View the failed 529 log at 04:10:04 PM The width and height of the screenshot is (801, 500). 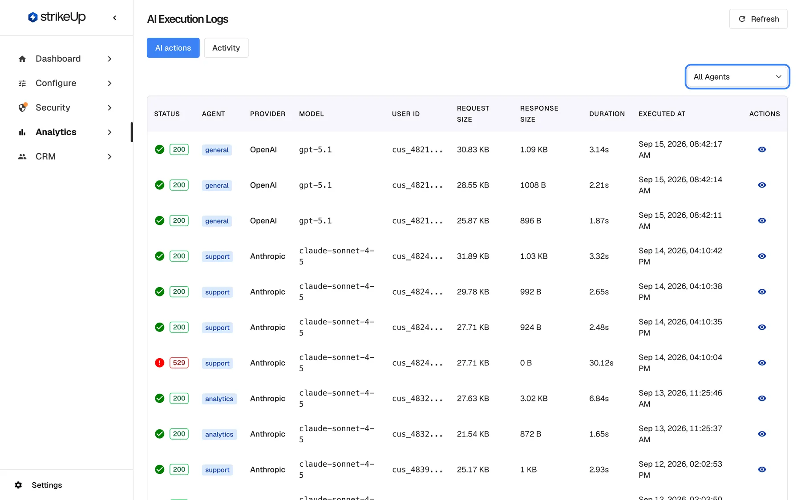[x=762, y=363]
